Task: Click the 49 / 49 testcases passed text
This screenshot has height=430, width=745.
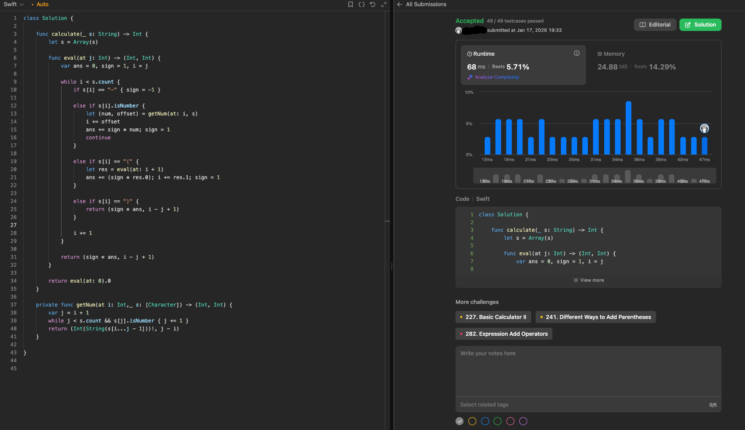Action: [x=515, y=21]
